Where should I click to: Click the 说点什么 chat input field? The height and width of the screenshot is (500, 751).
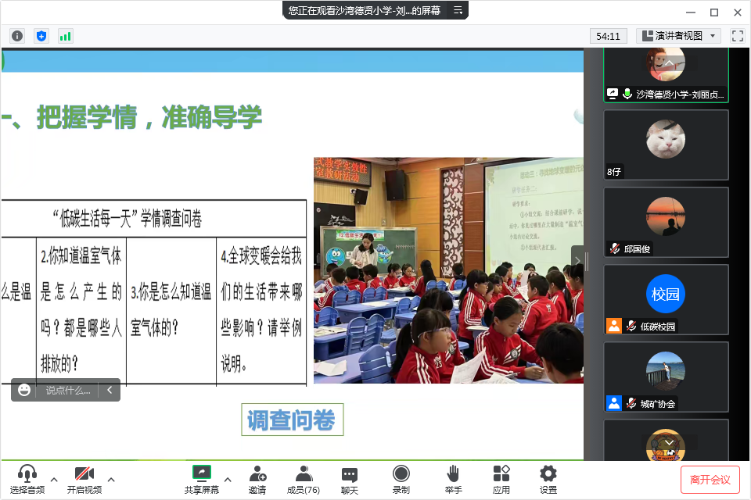tap(67, 390)
